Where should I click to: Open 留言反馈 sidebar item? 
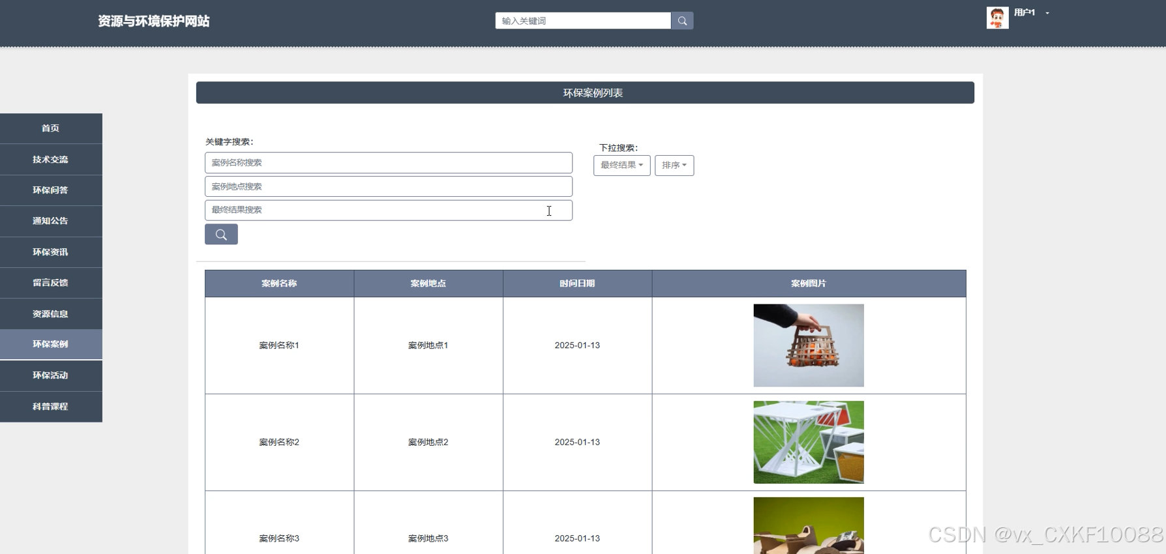(51, 283)
